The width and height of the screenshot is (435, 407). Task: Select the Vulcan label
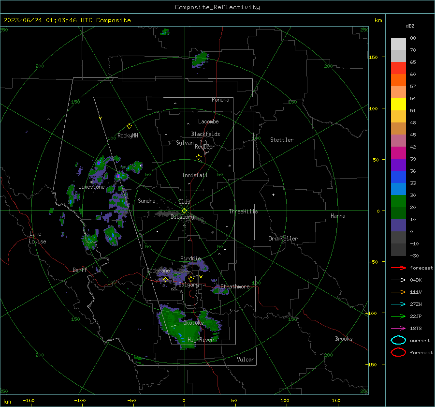click(246, 360)
